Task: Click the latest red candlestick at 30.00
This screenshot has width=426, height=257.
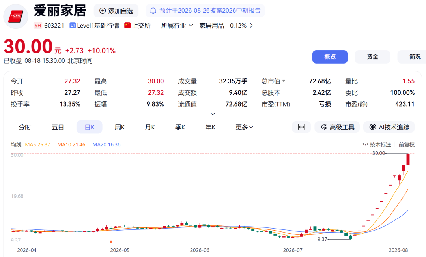Action: (408, 159)
